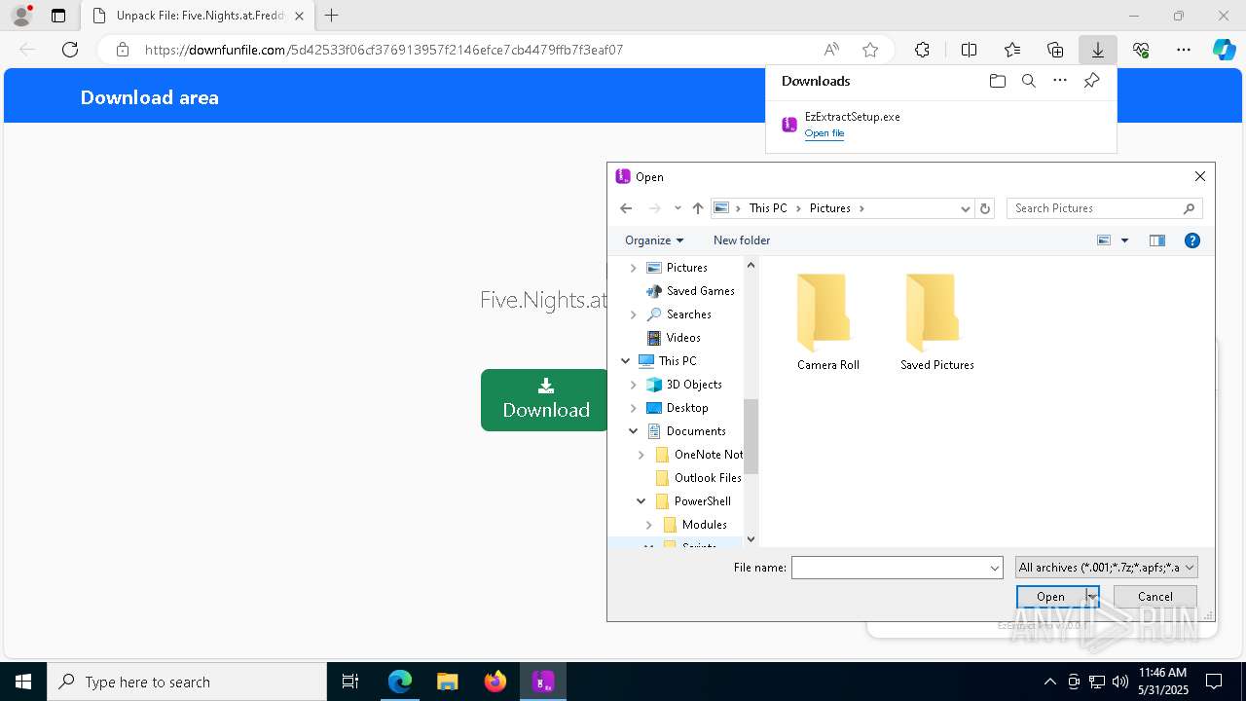Expand 3D Objects tree node
Screen dimensions: 1246x701
(x=634, y=385)
